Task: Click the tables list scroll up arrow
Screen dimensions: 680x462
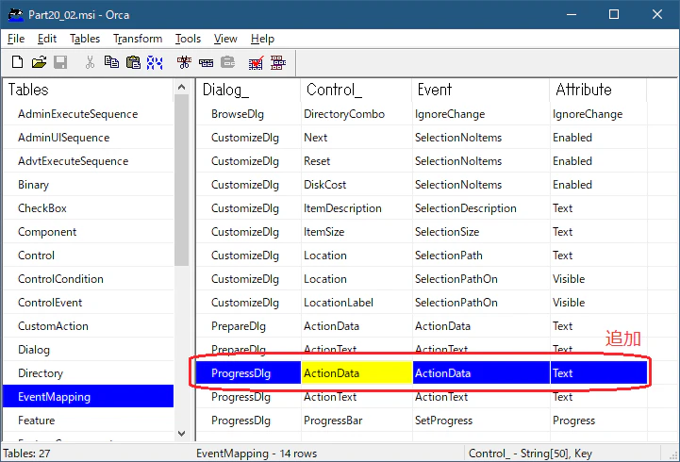Action: (x=182, y=87)
